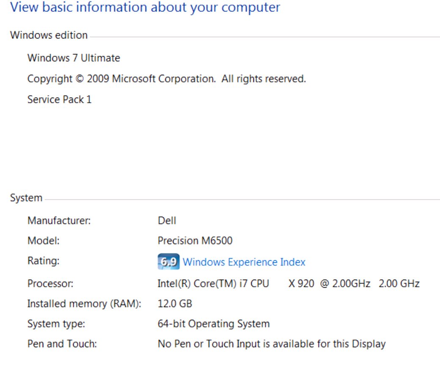Click the "View basic information" page heading

[145, 8]
